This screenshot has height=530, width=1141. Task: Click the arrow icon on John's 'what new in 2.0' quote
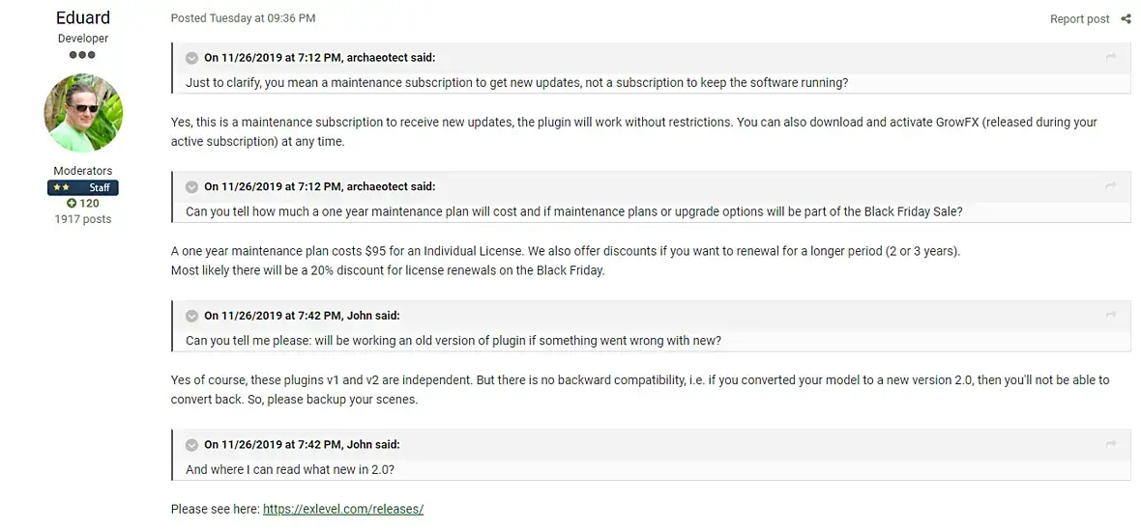click(1111, 444)
